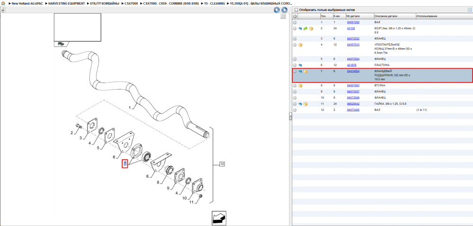Open part number link 84434854
Viewport: 473px width, 226px height.
pyautogui.click(x=353, y=71)
